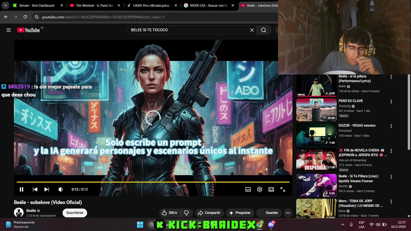Viewport: 411px width, 231px height.
Task: Open Beéle - si te pillara title link
Action: 354,79
